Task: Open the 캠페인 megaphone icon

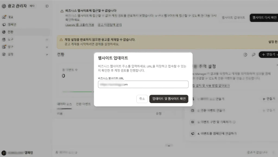Action: click(4, 25)
